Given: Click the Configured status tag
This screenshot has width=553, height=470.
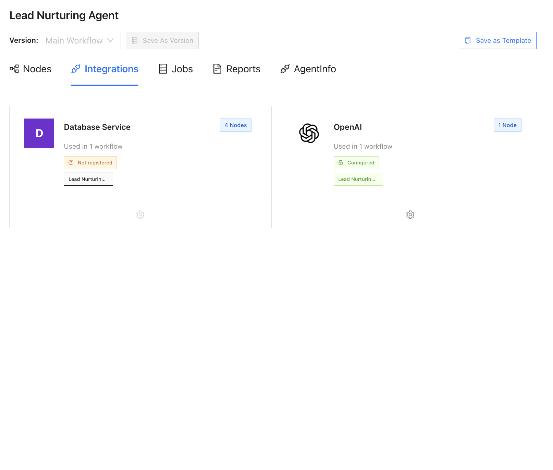Looking at the screenshot, I should click(x=356, y=163).
